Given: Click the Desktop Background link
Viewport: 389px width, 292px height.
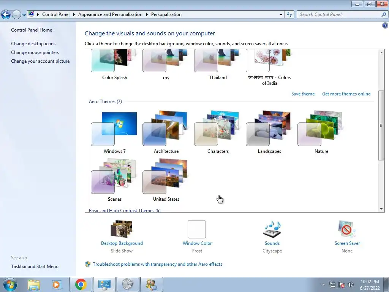Looking at the screenshot, I should pyautogui.click(x=122, y=243).
